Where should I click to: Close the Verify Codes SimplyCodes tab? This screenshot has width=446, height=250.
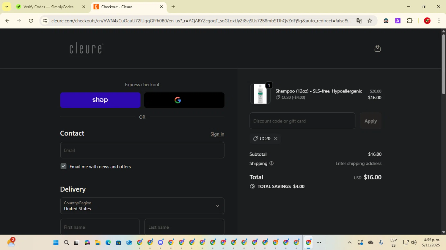point(84,7)
